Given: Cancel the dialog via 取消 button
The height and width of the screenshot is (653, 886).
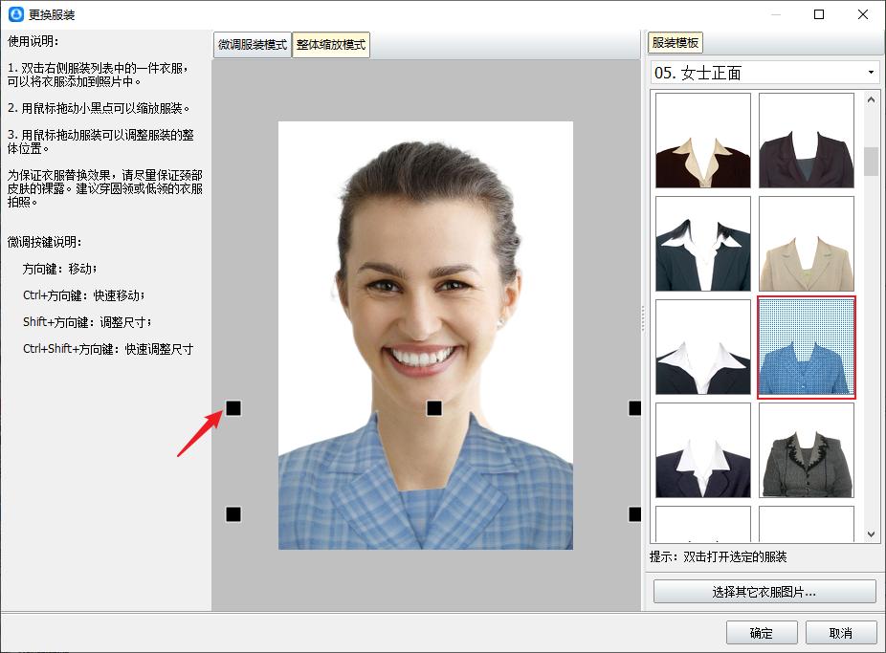Looking at the screenshot, I should 840,632.
